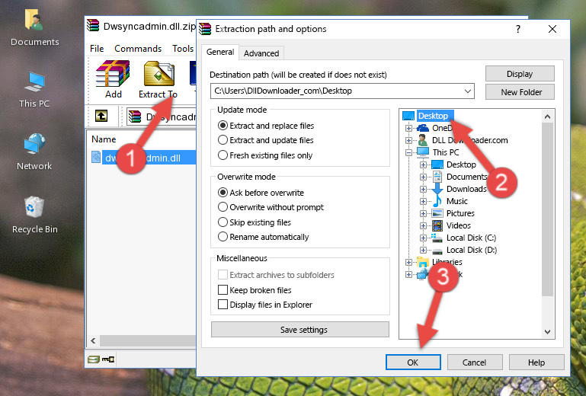Open the Documents desktop icon
586x396 pixels.
(34, 27)
